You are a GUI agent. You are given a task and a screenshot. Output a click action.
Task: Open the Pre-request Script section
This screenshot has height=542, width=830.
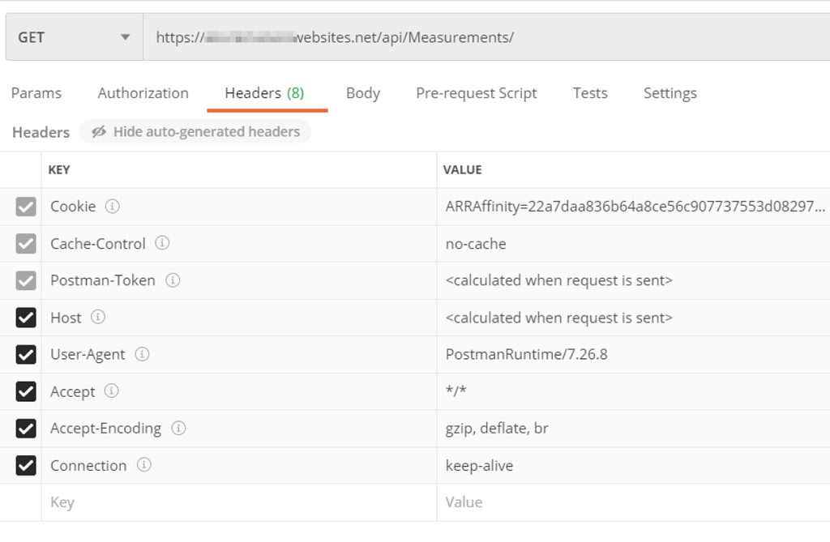[476, 93]
